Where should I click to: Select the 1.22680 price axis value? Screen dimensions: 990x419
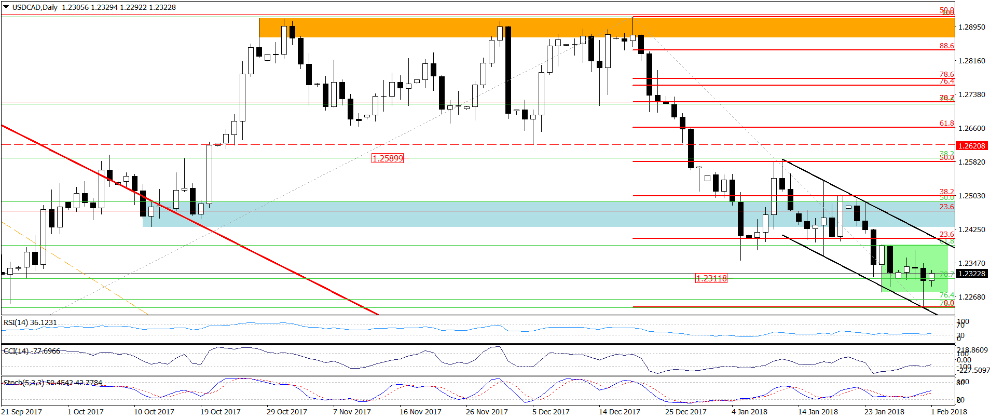pyautogui.click(x=972, y=297)
